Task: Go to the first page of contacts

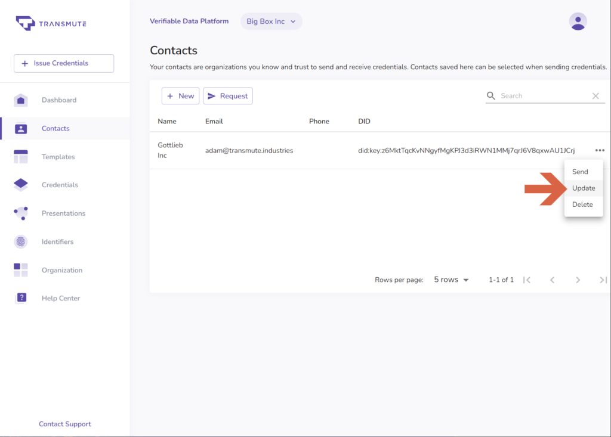Action: point(527,280)
